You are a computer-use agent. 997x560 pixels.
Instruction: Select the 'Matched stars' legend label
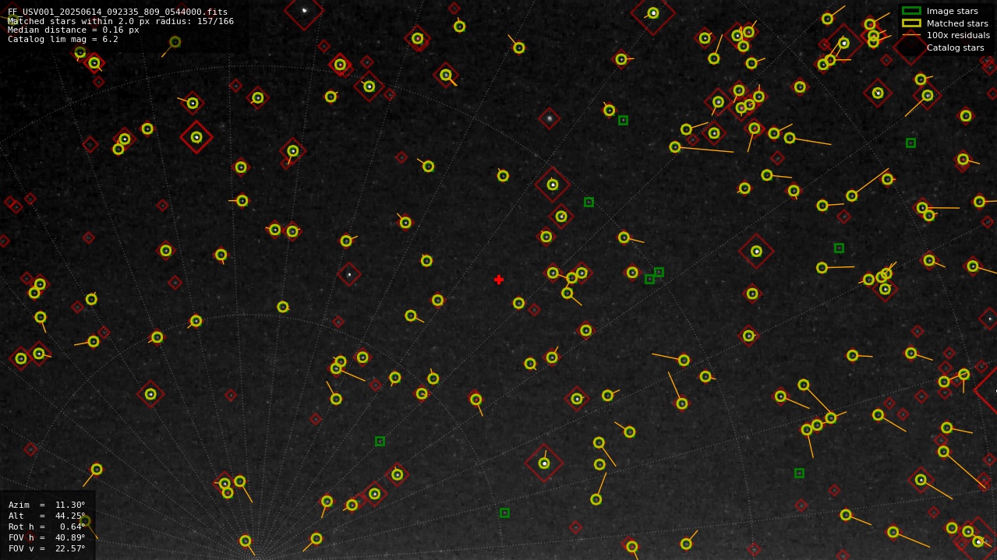pos(957,23)
